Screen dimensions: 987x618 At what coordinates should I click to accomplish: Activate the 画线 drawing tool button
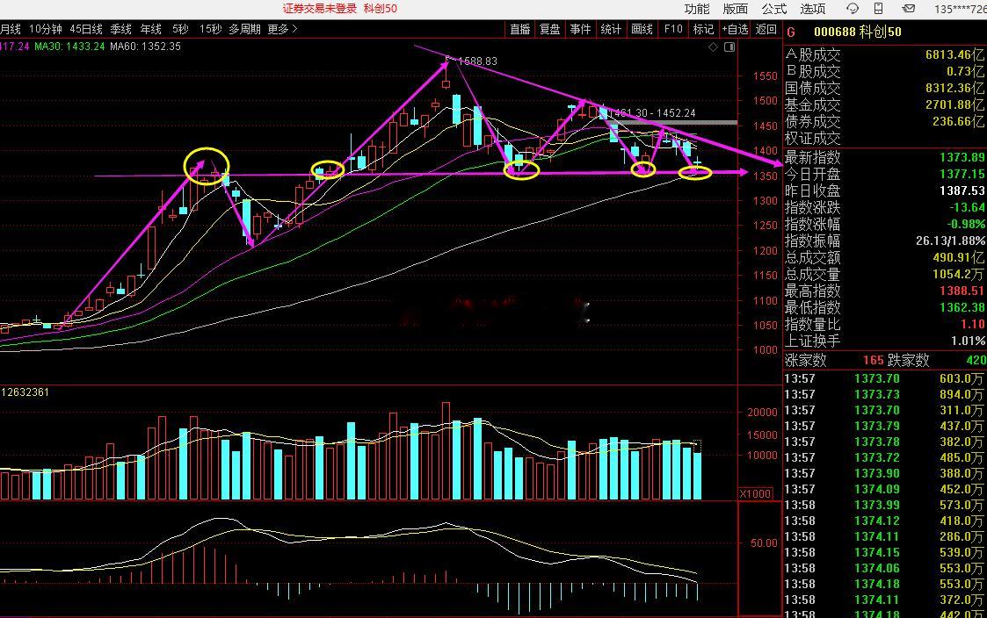pyautogui.click(x=642, y=29)
